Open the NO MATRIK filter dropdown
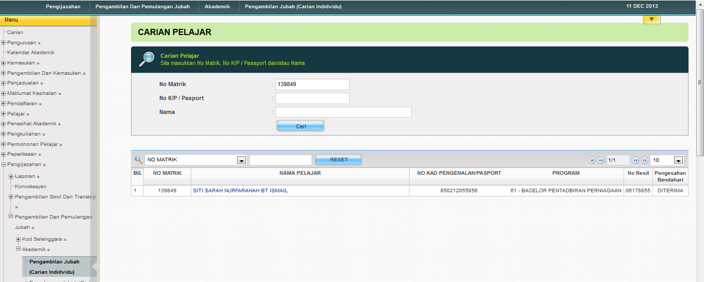 pos(241,160)
